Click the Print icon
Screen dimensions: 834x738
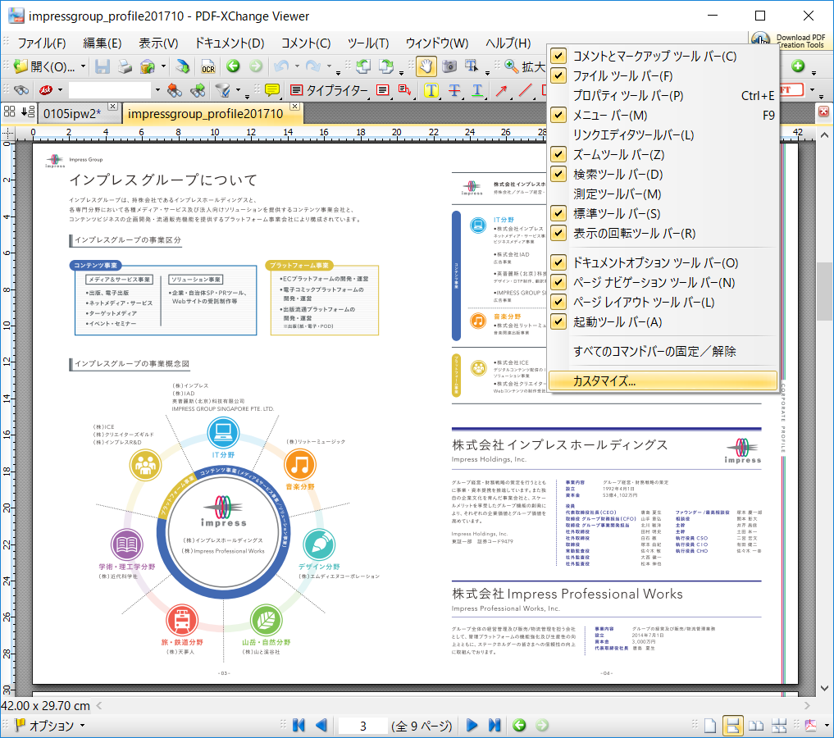tap(125, 66)
